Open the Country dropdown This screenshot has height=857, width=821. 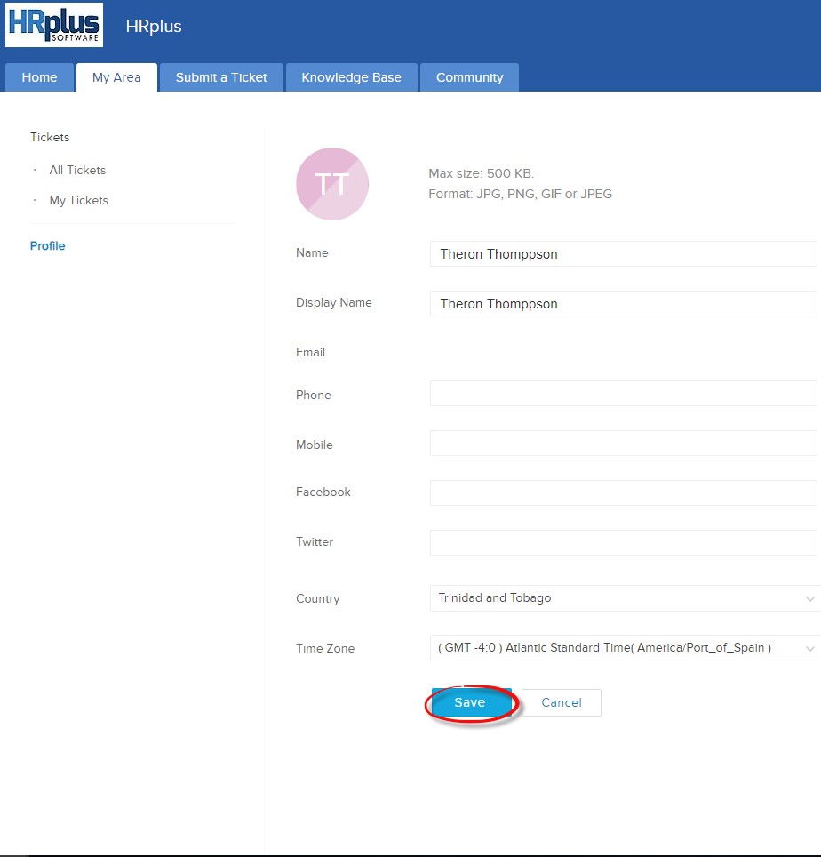point(625,598)
